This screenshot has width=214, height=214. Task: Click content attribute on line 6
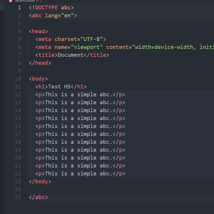coord(117,47)
